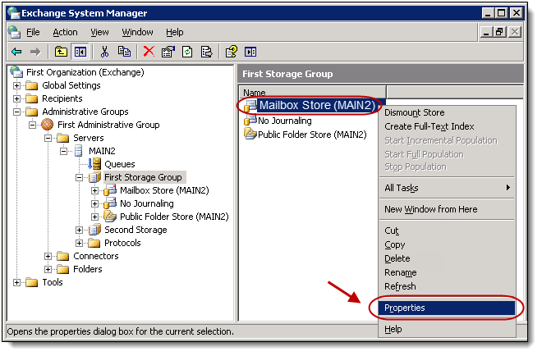Click the First Administrative Group icon
The image size is (542, 356).
click(48, 125)
